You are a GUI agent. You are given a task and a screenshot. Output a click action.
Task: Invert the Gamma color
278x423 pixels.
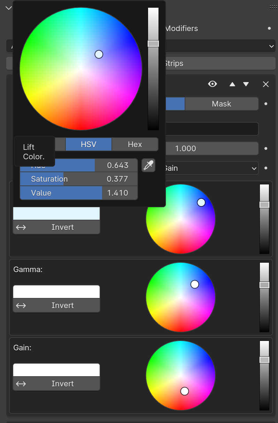[56, 305]
